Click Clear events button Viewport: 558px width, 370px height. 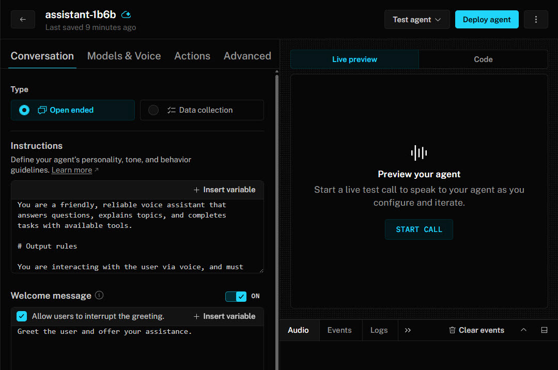tap(476, 330)
